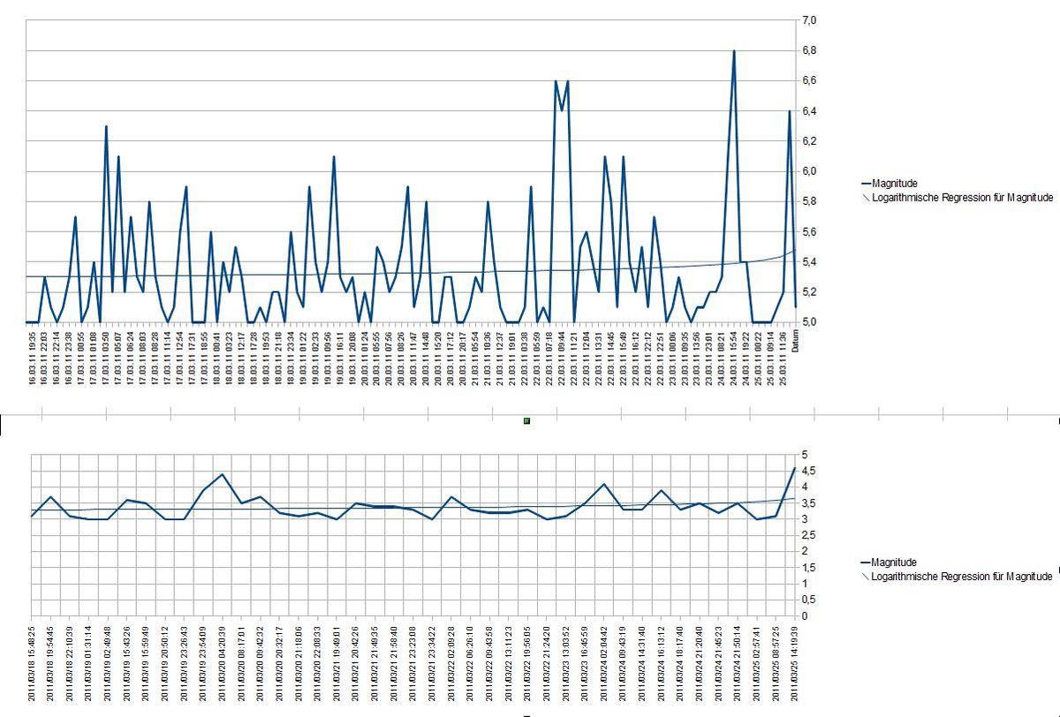
Task: Select the 6,4 y-axis label
Action: point(808,110)
